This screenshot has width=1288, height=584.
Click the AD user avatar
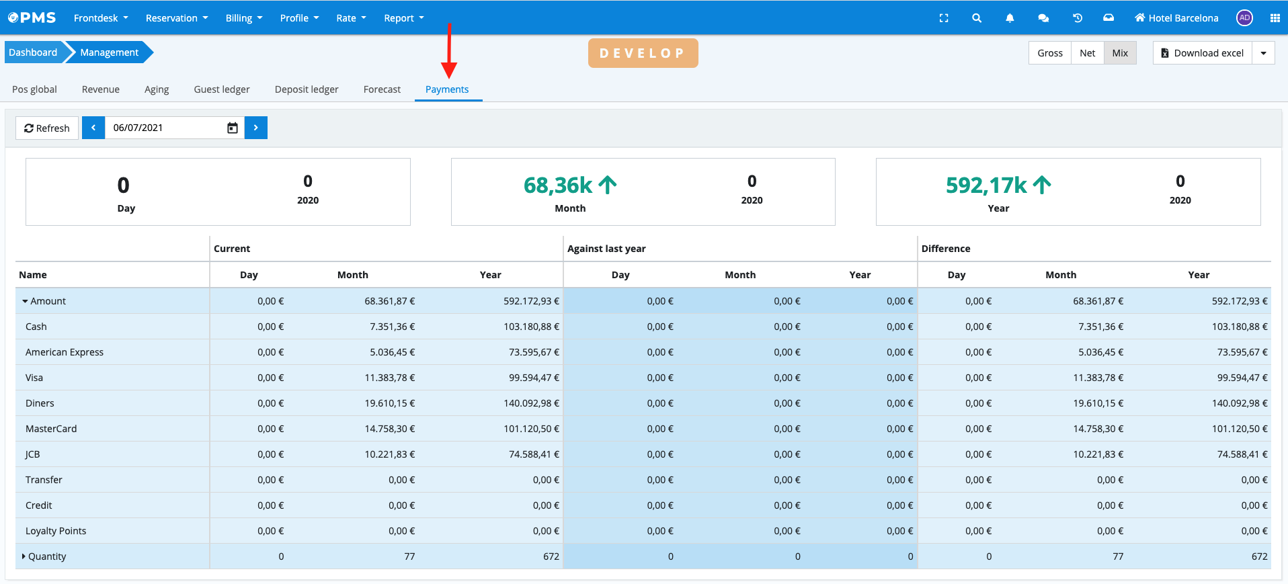tap(1244, 18)
